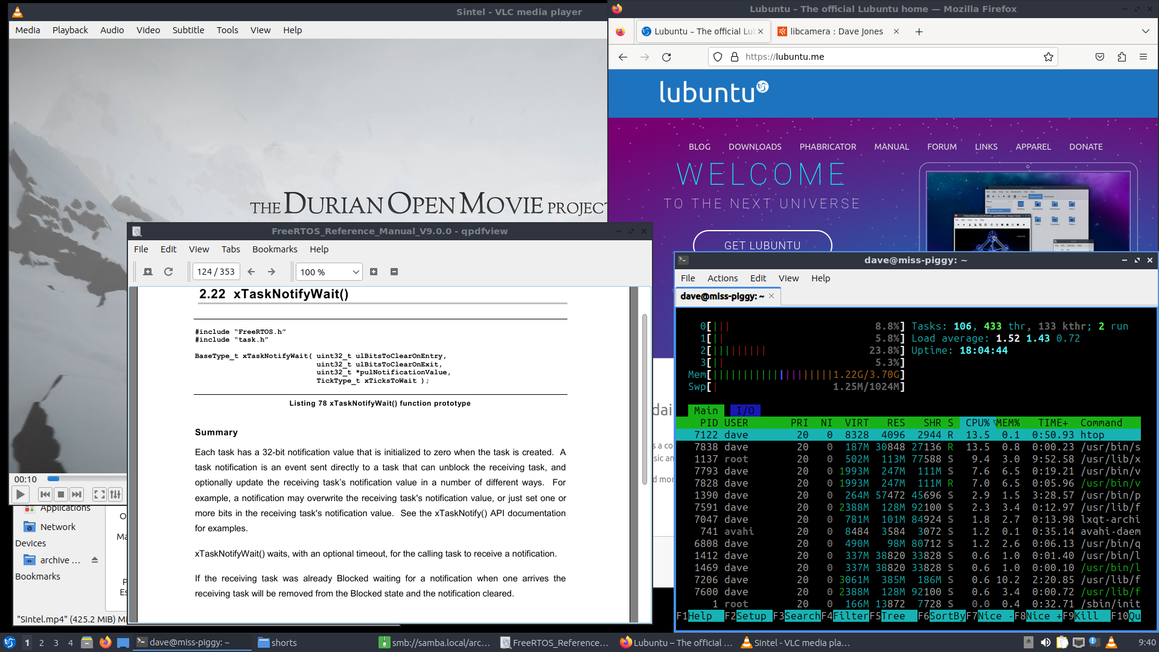Open Firefox Pocket save icon
1159x652 pixels.
click(x=1100, y=57)
